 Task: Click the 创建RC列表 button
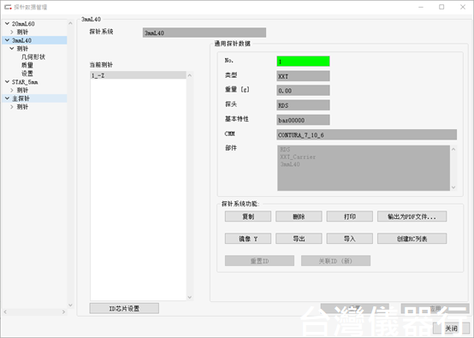pyautogui.click(x=412, y=239)
